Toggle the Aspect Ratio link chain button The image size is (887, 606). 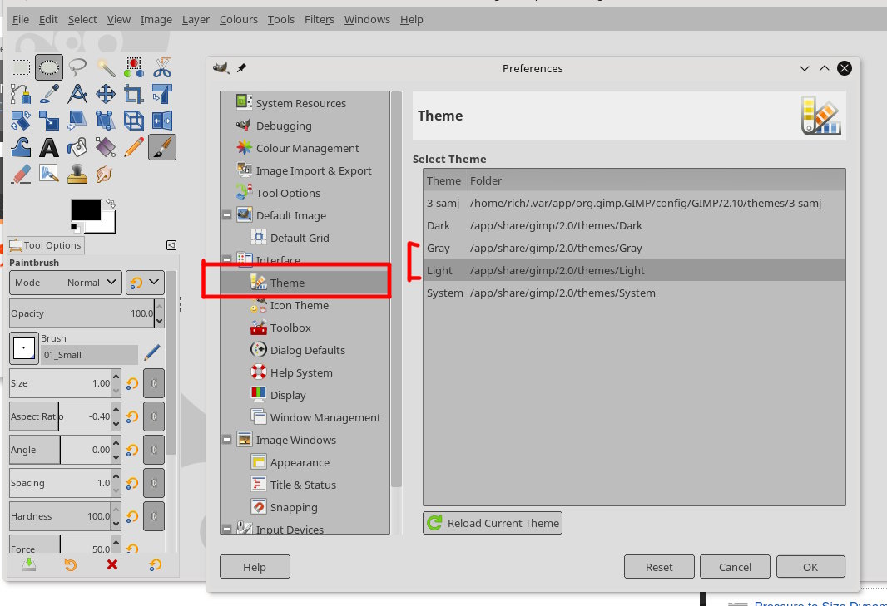154,416
